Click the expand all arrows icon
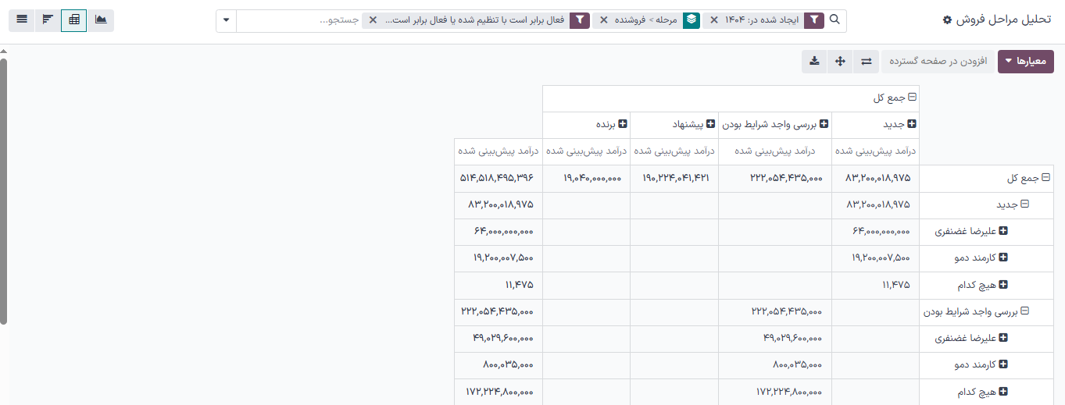This screenshot has height=405, width=1065. click(x=840, y=62)
